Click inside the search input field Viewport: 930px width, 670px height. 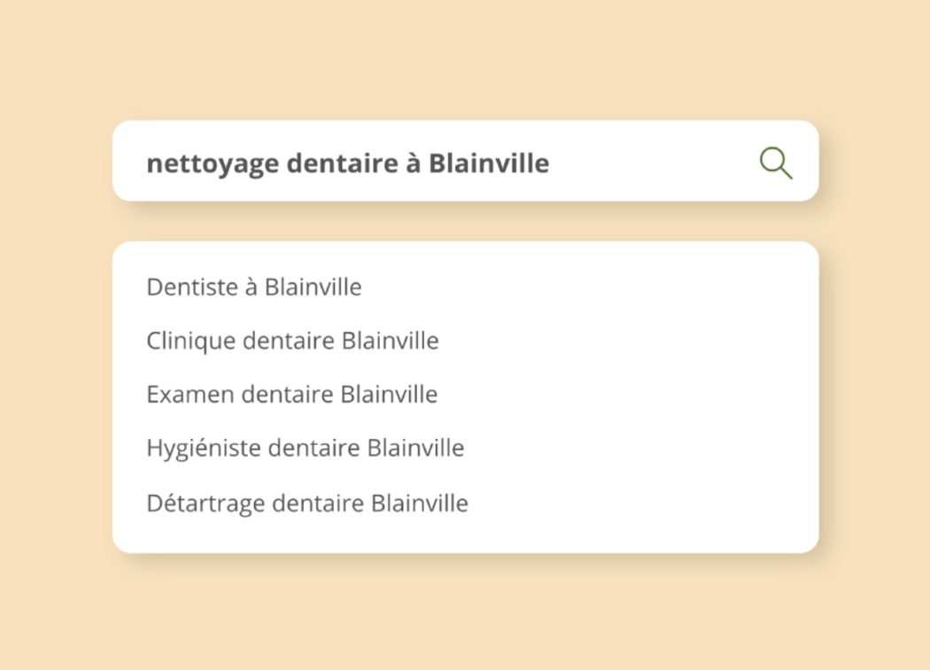pyautogui.click(x=465, y=161)
